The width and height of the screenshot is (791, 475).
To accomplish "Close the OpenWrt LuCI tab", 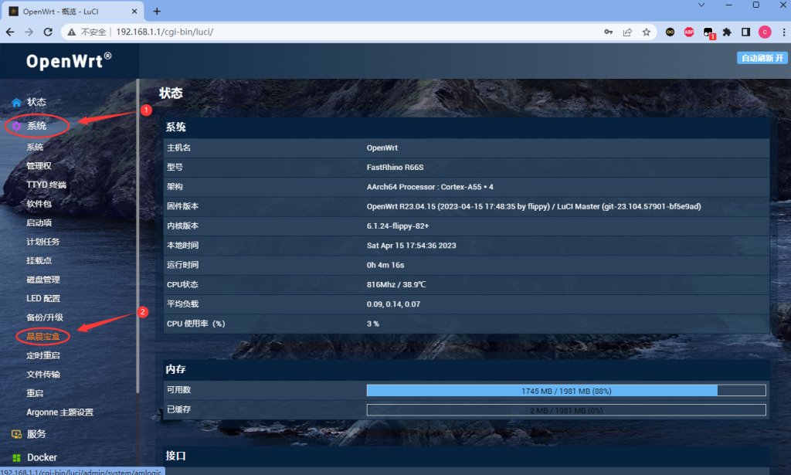I will point(134,11).
